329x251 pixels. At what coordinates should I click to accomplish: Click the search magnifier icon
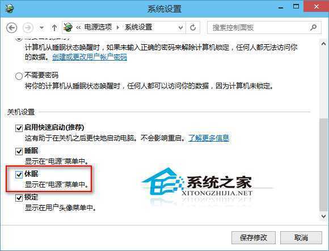tap(314, 27)
